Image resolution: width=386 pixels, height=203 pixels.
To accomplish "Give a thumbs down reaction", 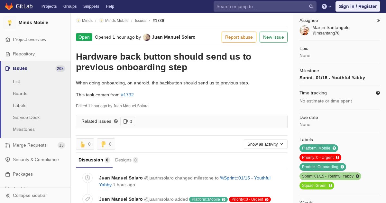I will pyautogui.click(x=106, y=144).
